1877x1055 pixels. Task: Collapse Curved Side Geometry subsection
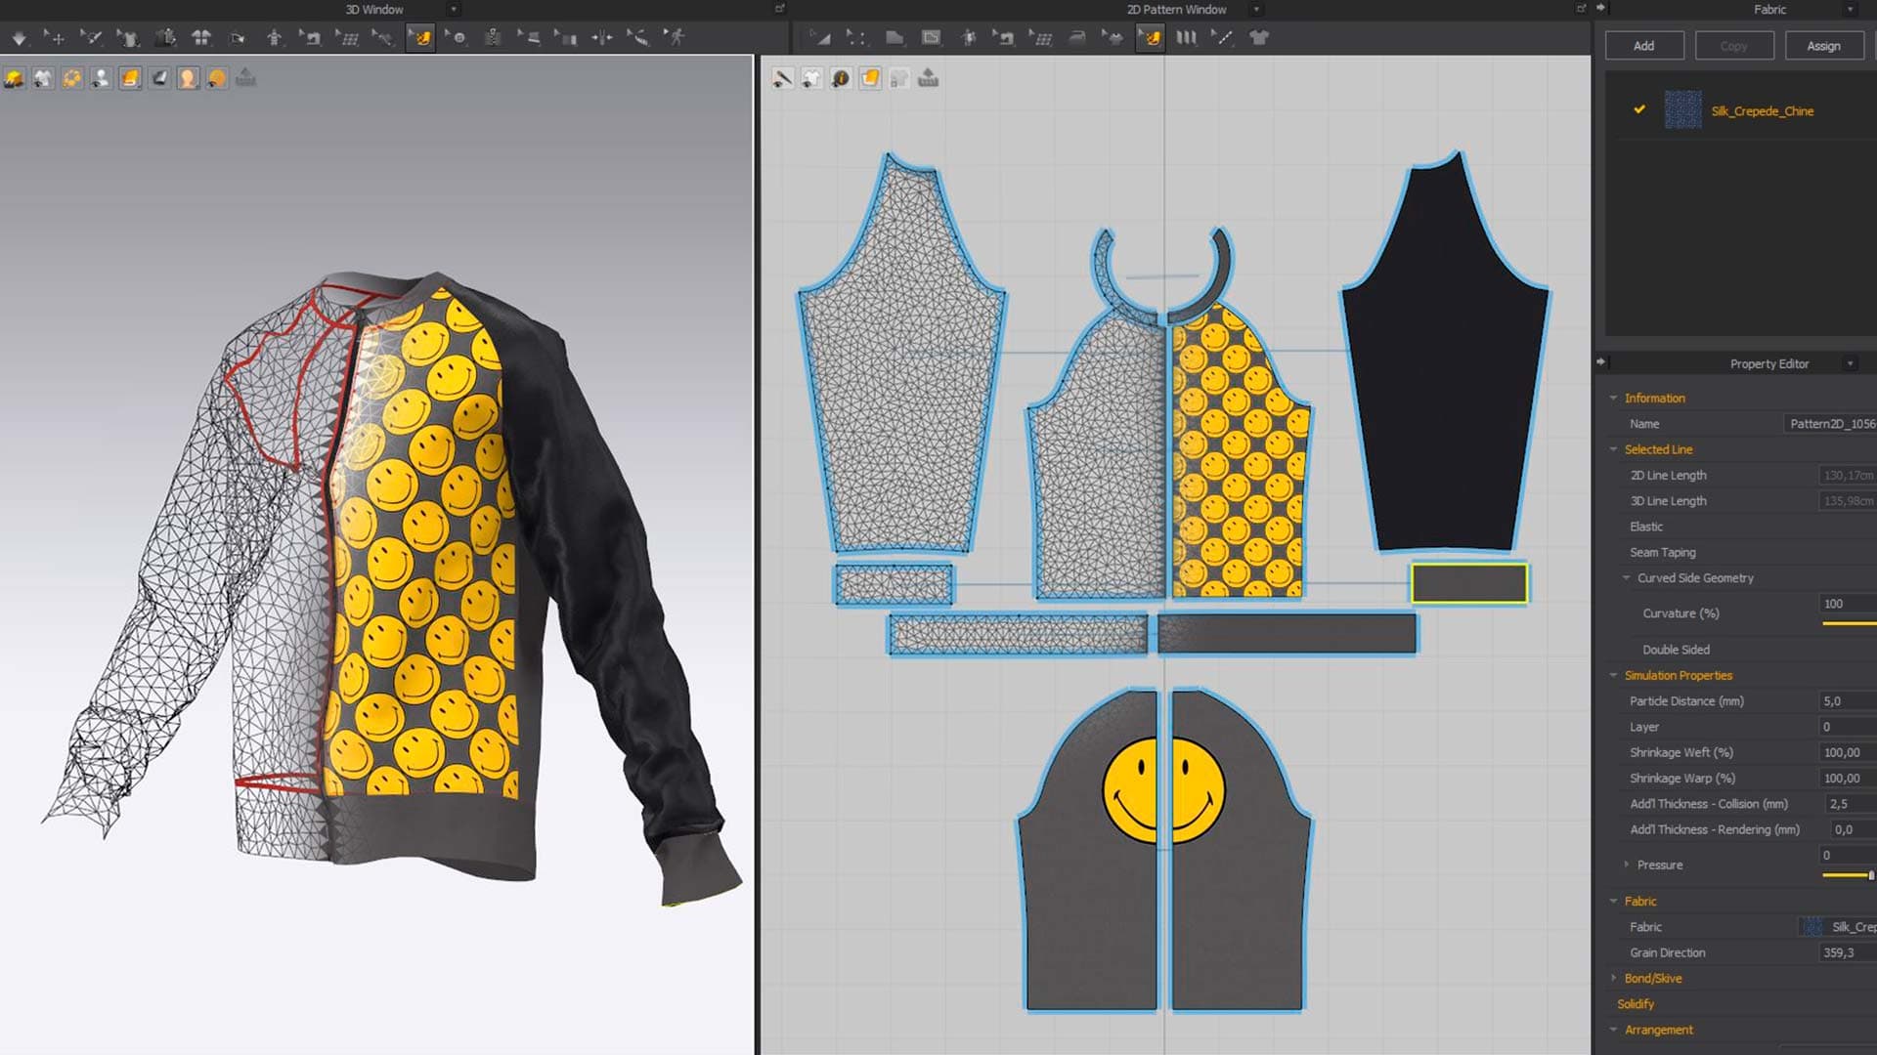click(1626, 577)
